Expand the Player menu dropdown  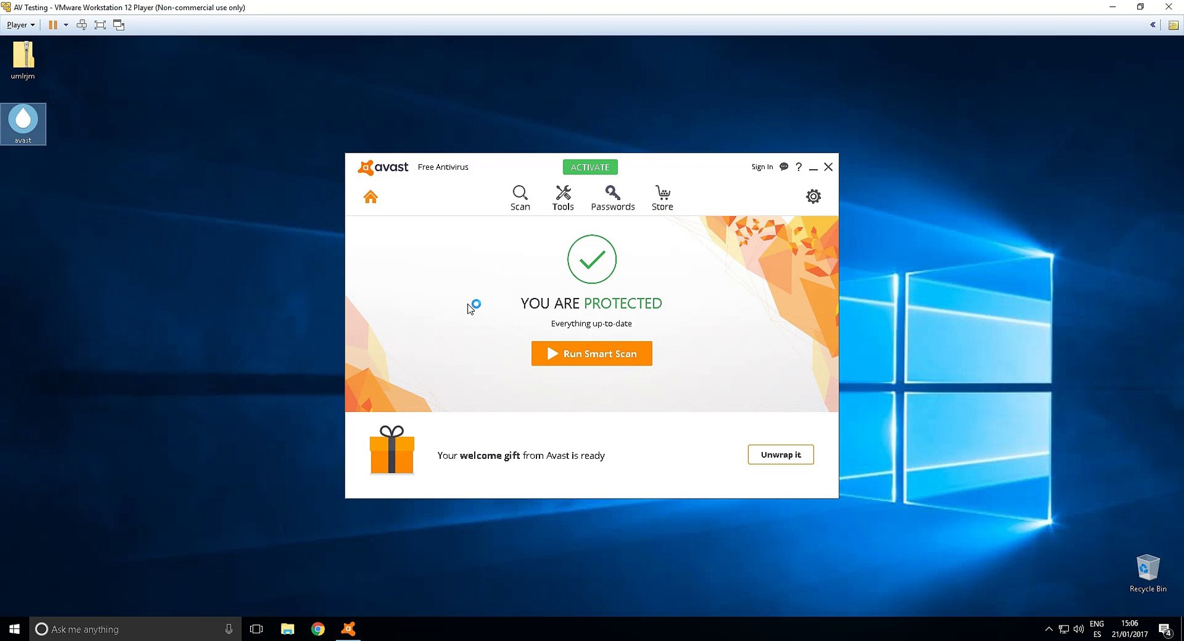click(x=20, y=25)
